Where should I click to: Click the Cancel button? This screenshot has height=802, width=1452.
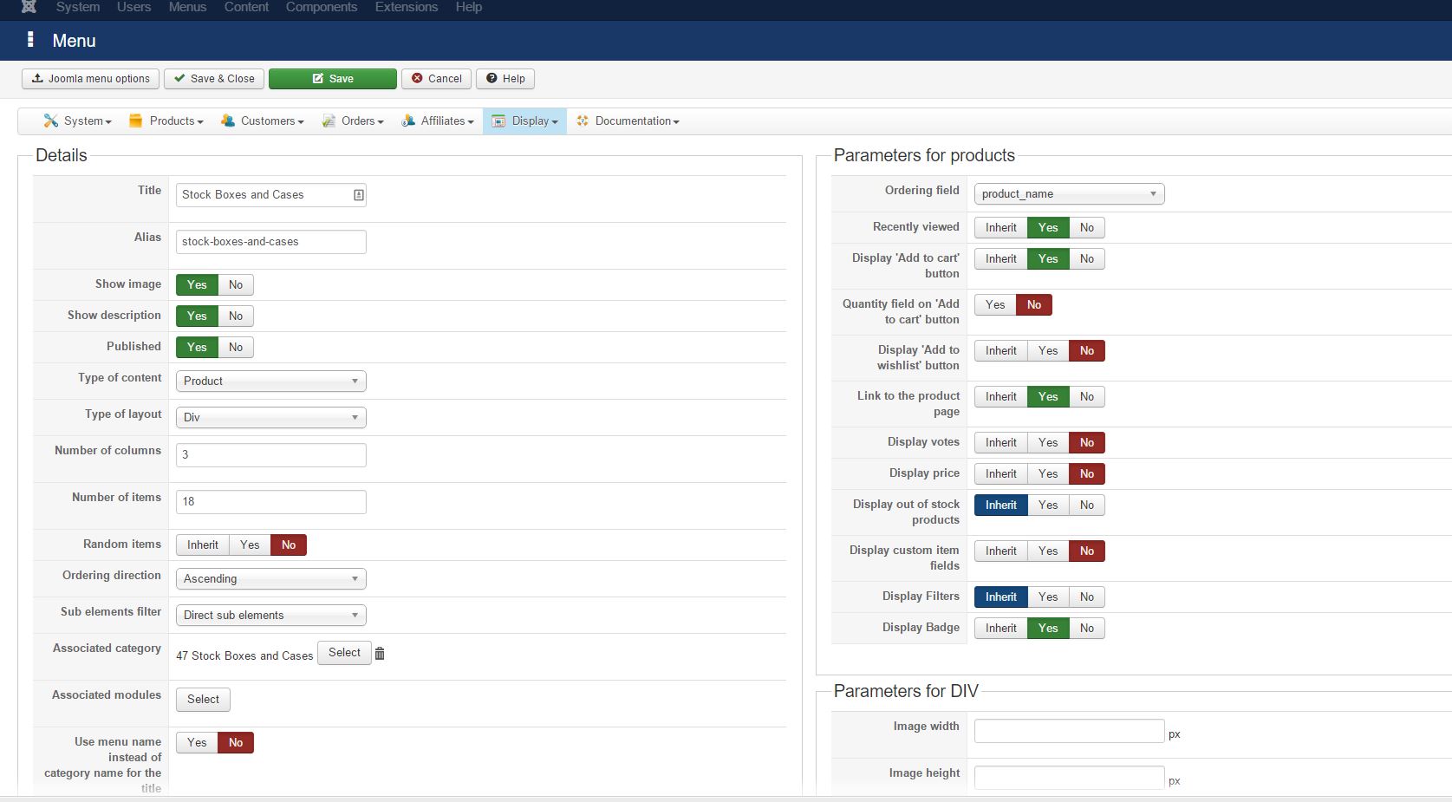tap(436, 79)
